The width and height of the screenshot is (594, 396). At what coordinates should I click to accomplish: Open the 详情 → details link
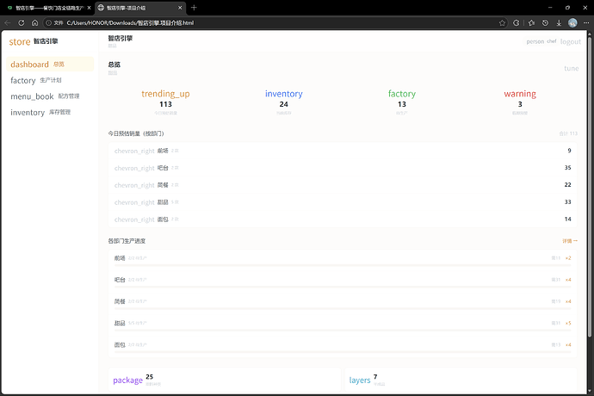click(x=570, y=241)
